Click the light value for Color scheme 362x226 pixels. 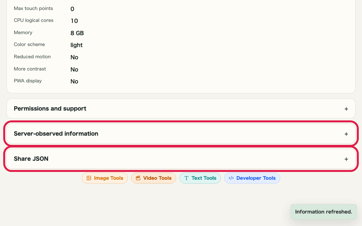pos(76,45)
